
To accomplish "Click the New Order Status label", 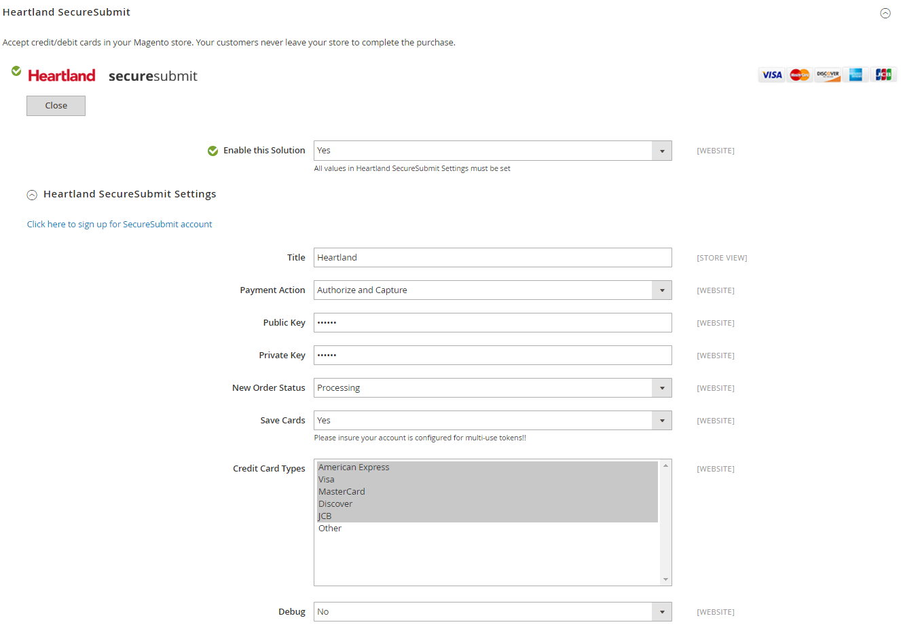I will coord(268,387).
